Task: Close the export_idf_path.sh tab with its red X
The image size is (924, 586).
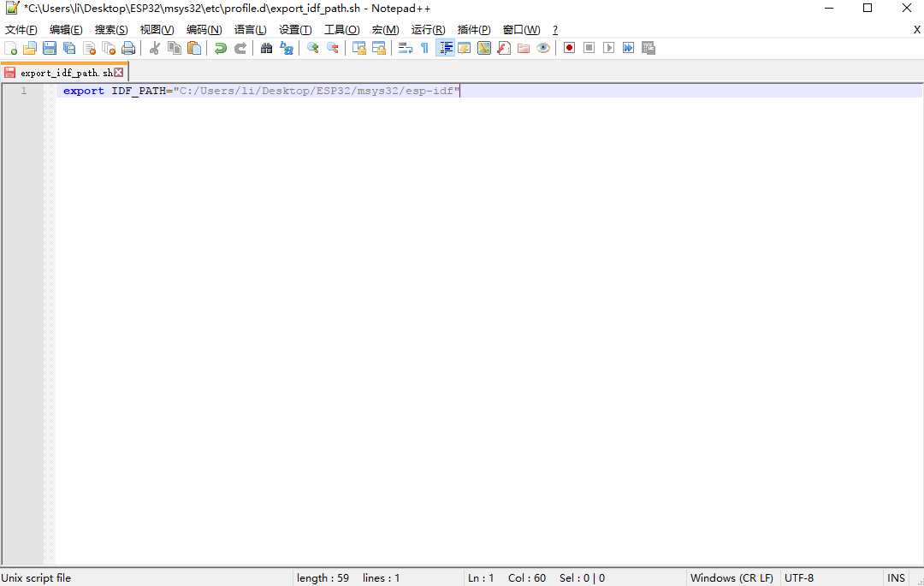Action: pos(119,73)
